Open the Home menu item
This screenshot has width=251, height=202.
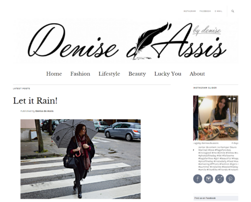click(x=54, y=74)
